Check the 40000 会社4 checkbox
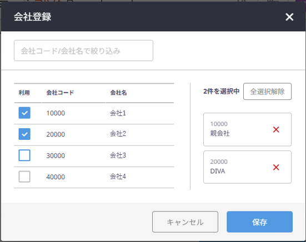 click(24, 177)
